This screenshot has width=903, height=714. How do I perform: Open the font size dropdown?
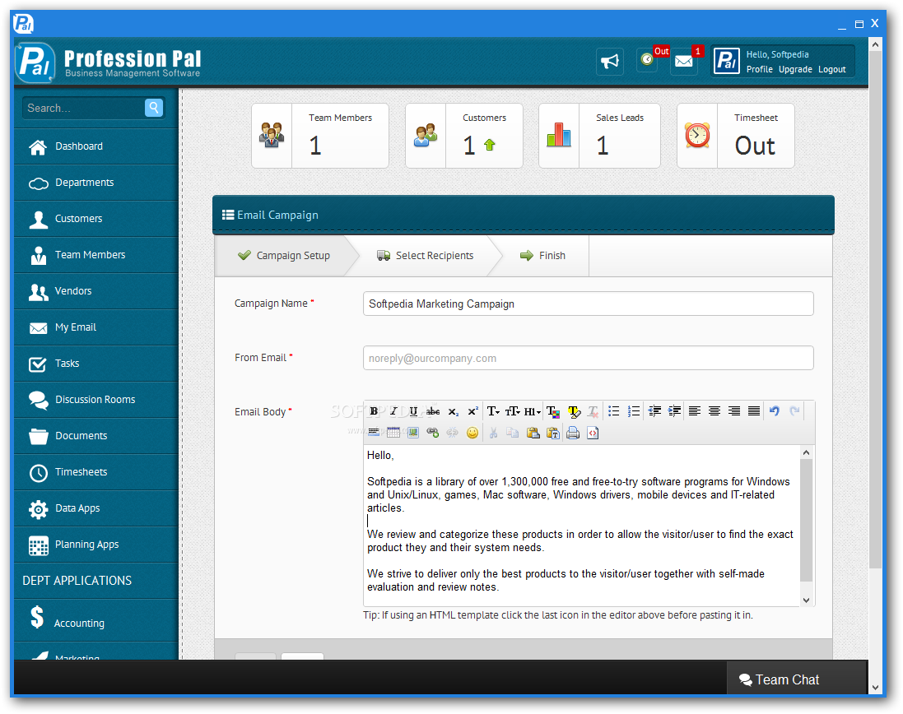click(513, 411)
